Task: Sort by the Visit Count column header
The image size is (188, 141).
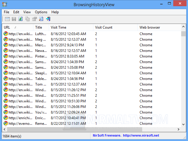Action: (x=116, y=27)
